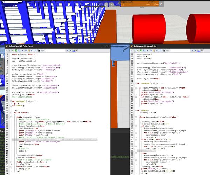Click print 'Roll left the feeder' line
The width and height of the screenshot is (210, 175).
(x=157, y=101)
